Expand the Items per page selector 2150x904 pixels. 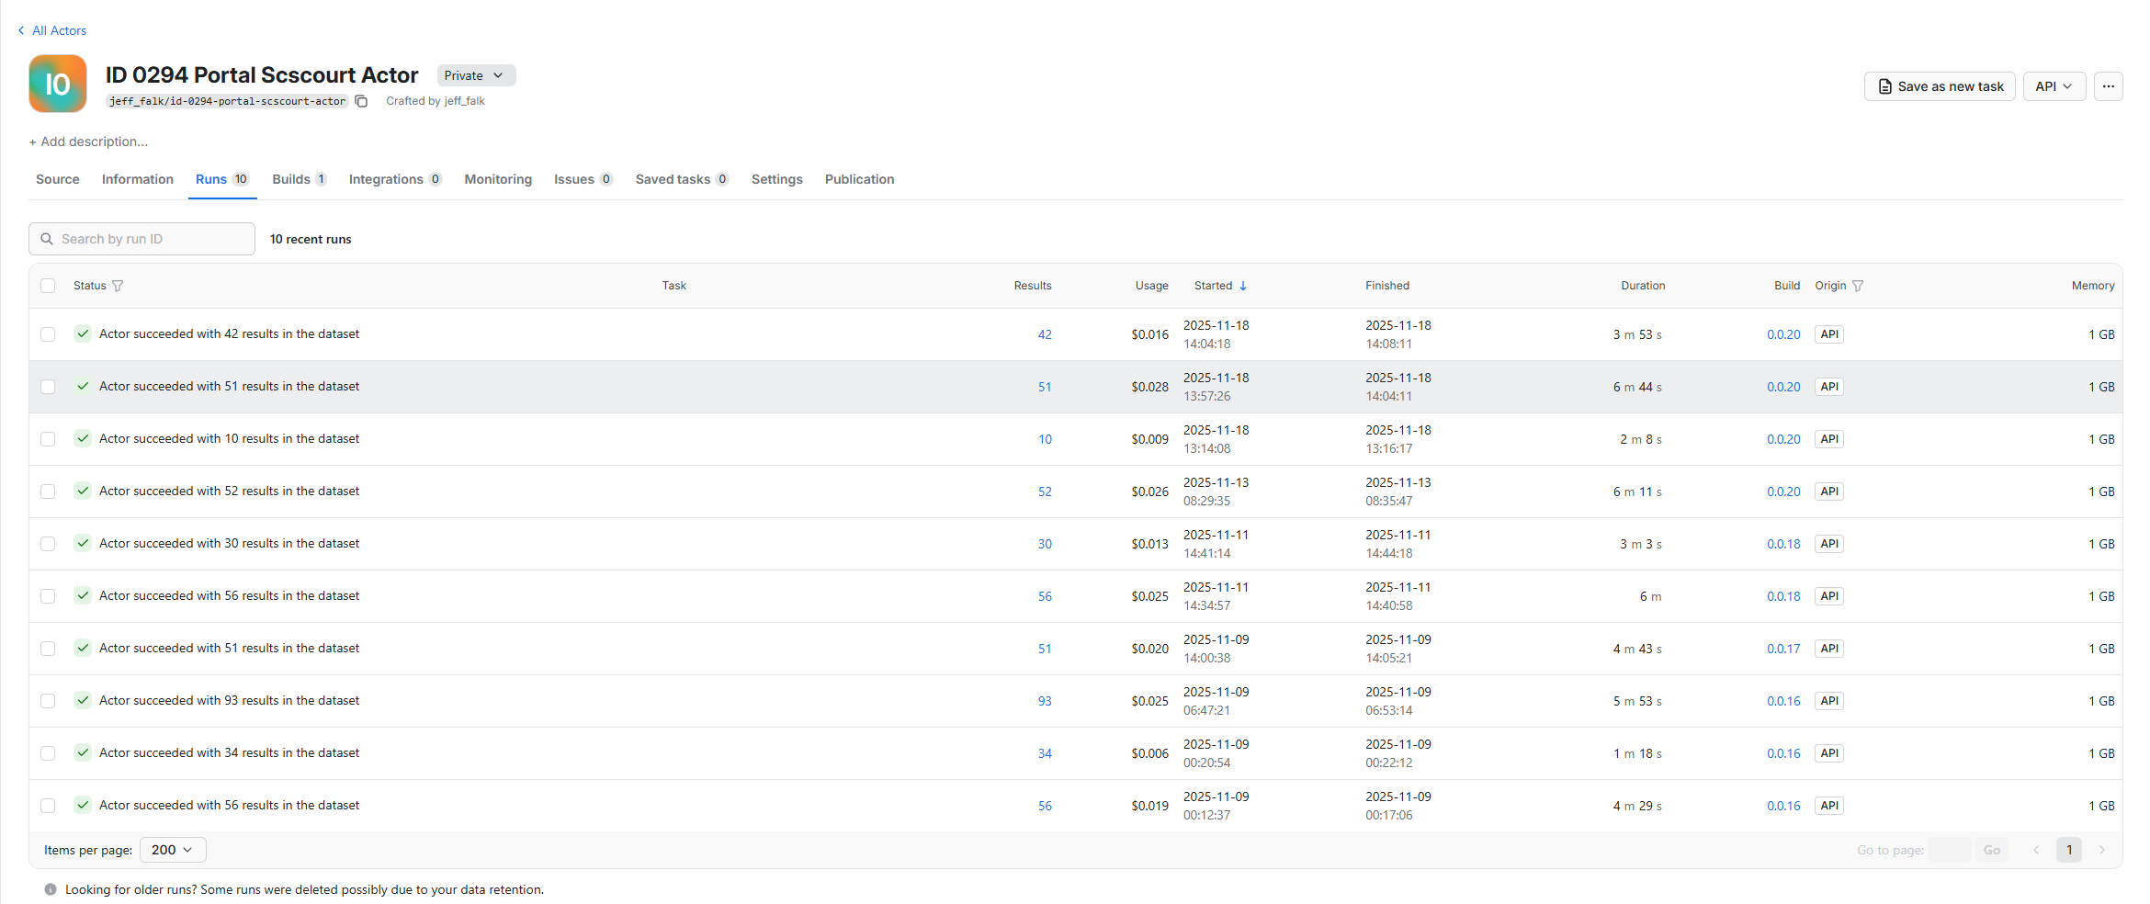pos(172,850)
